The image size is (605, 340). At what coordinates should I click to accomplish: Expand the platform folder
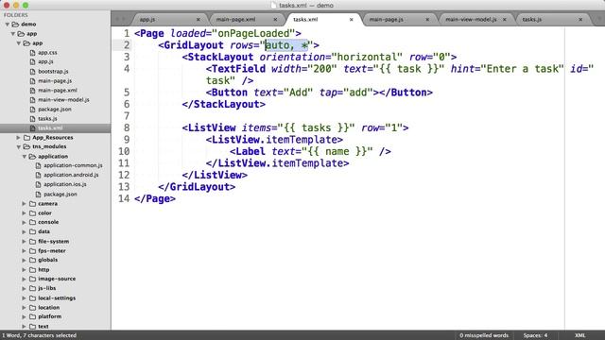pos(24,316)
